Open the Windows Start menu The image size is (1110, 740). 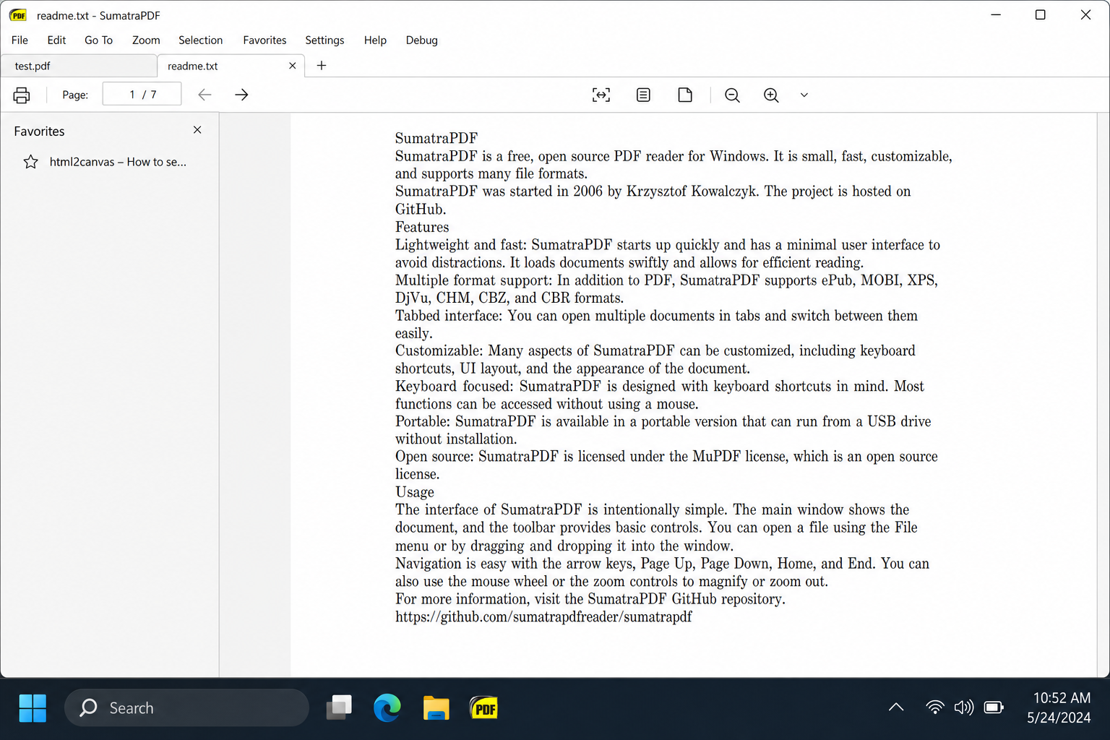pos(33,708)
